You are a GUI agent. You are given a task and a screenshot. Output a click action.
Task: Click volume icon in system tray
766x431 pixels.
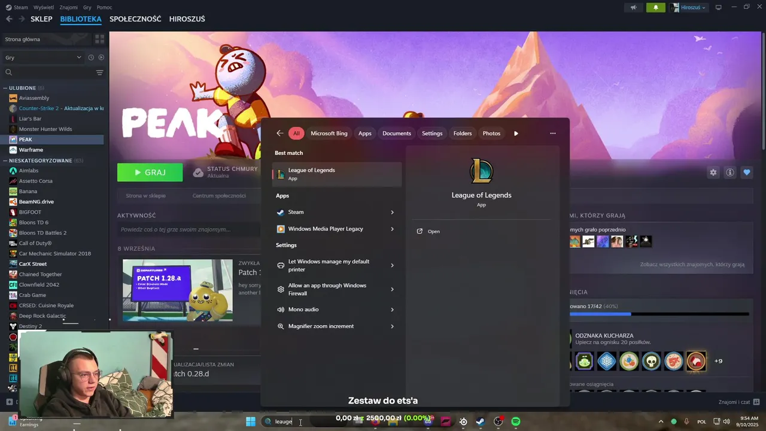pos(727,421)
